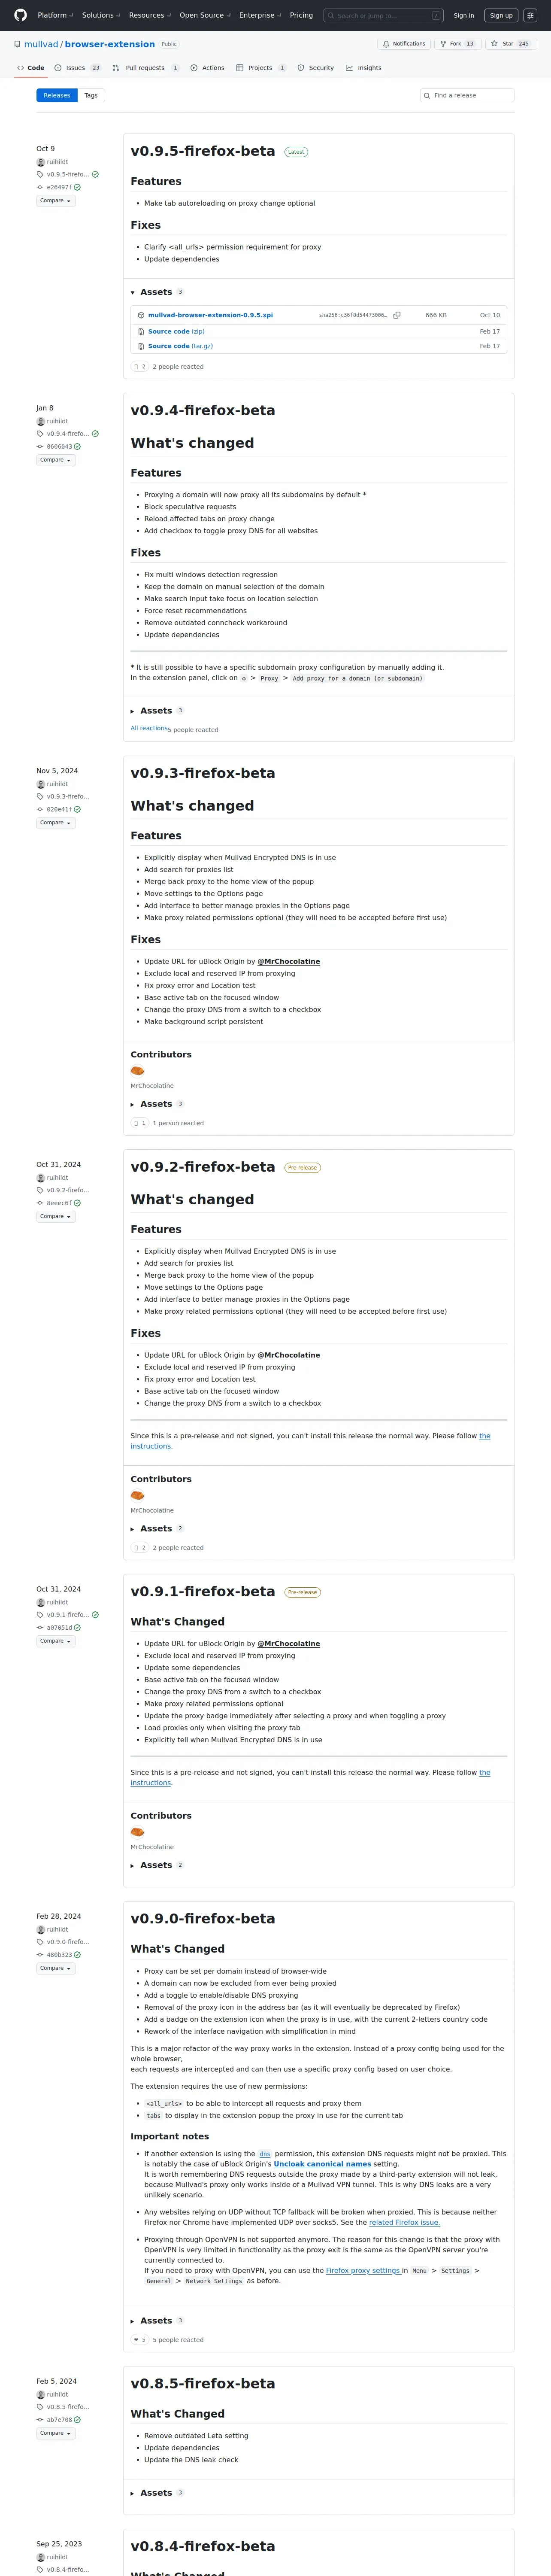Screen dimensions: 551x2576
Task: Open Compare dropdown for v0.9.5
Action: [56, 201]
